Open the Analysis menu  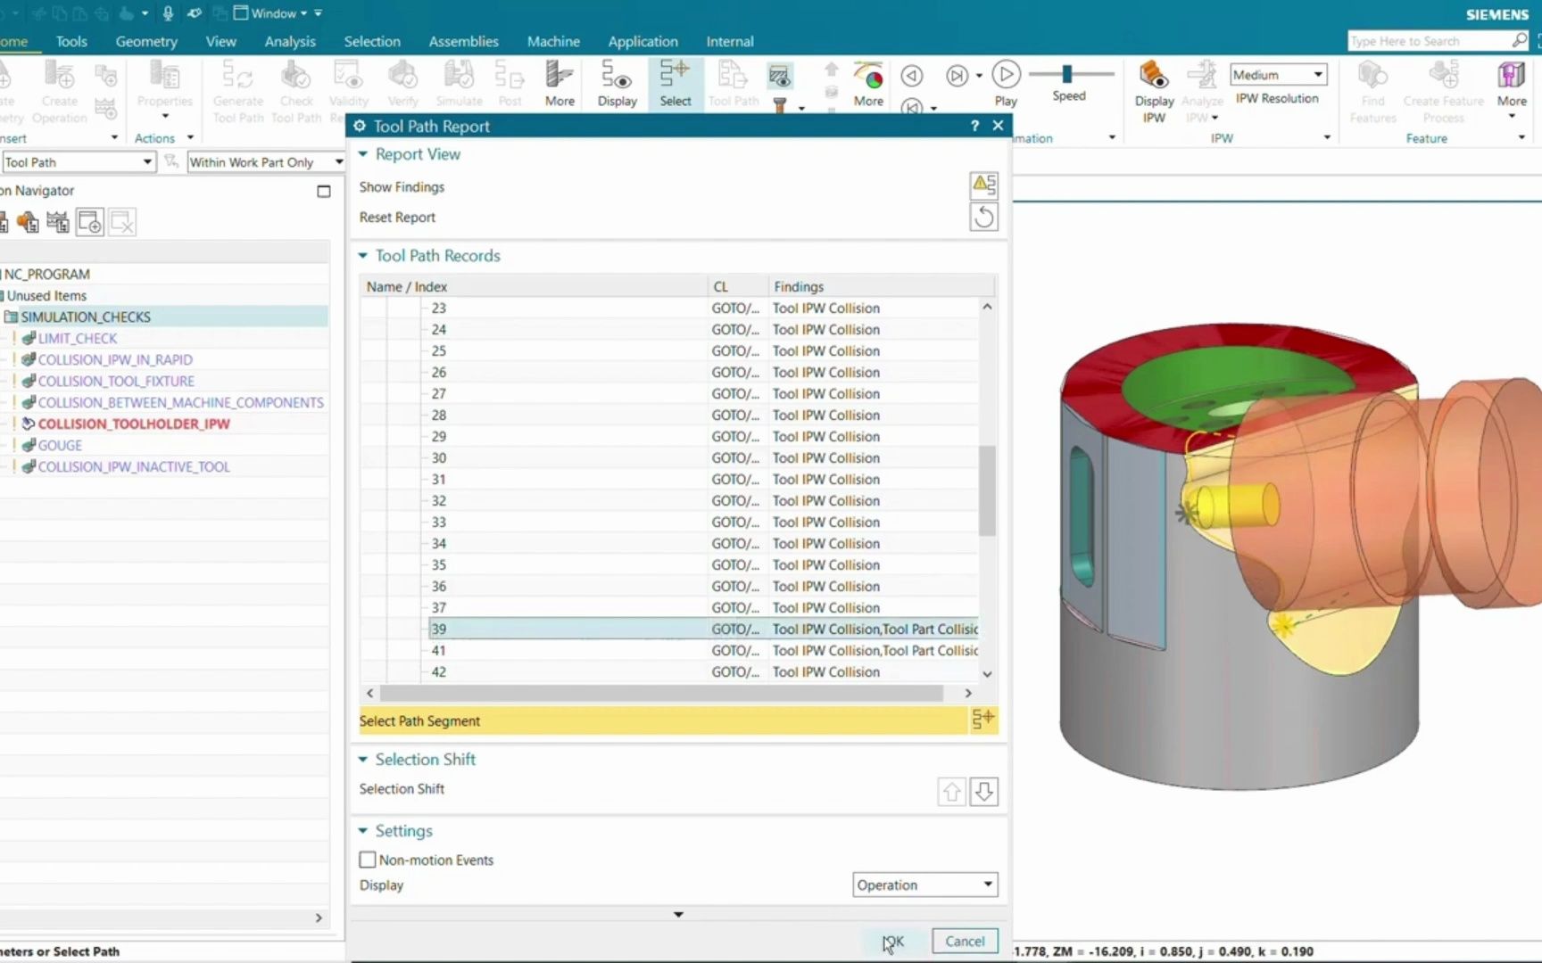pyautogui.click(x=289, y=41)
